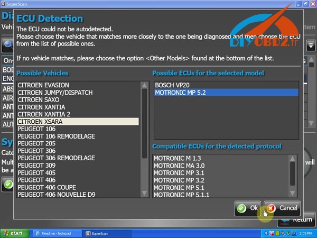
Task: Select PEUGEOT 406 COUPE vehicle
Action: [78, 187]
